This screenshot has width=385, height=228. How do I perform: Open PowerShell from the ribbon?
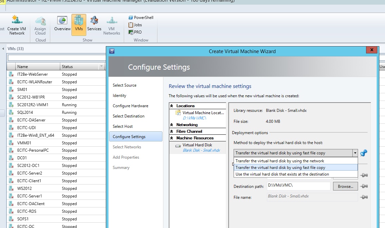click(140, 17)
